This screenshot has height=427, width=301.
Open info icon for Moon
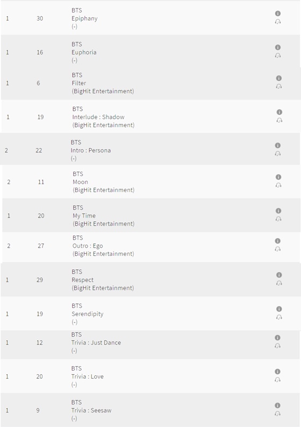click(278, 177)
